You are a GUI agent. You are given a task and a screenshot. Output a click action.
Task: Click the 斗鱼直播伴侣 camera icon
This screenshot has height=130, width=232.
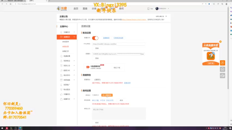point(88,67)
